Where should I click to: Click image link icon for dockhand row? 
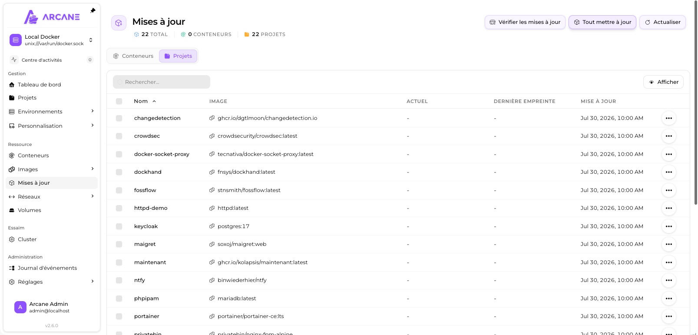[212, 172]
